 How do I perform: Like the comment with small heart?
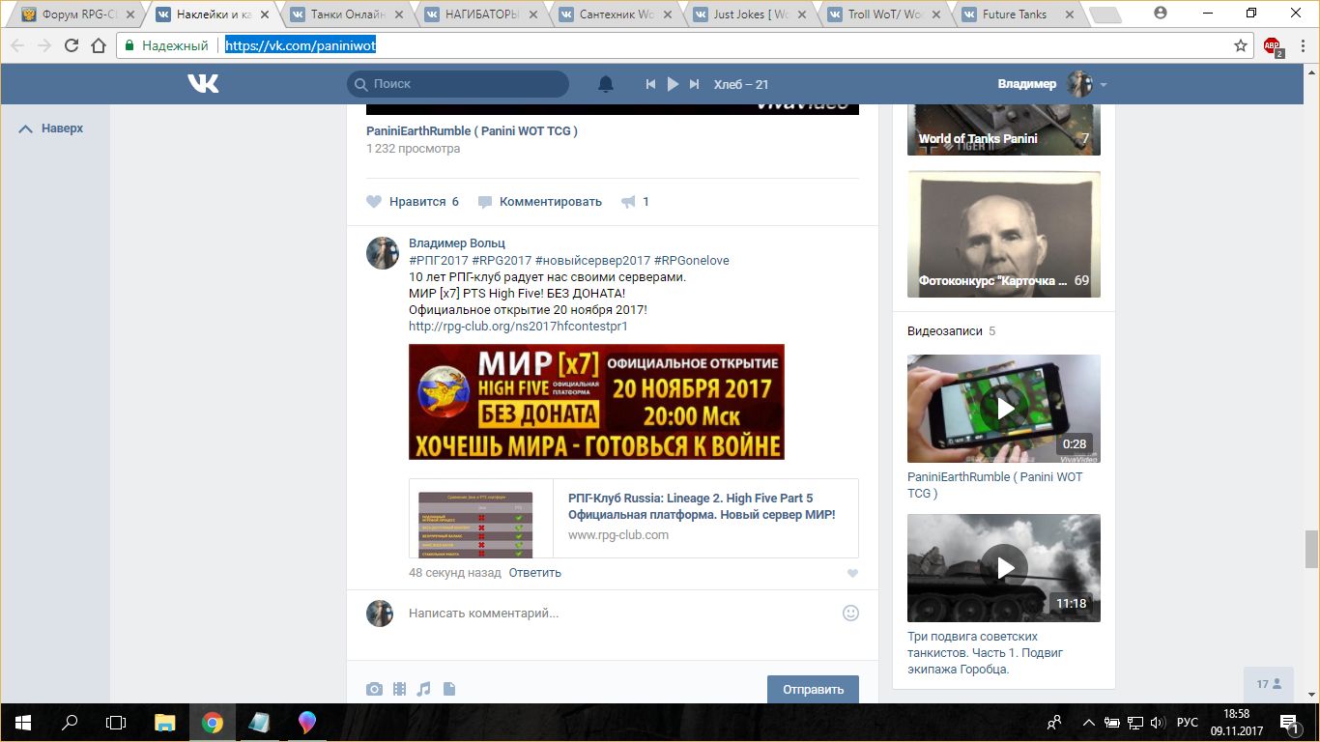pos(851,573)
